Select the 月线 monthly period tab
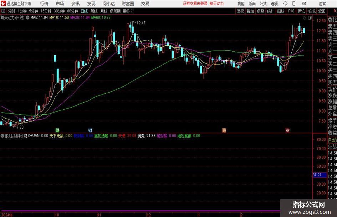The image size is (337, 217). click(x=104, y=11)
